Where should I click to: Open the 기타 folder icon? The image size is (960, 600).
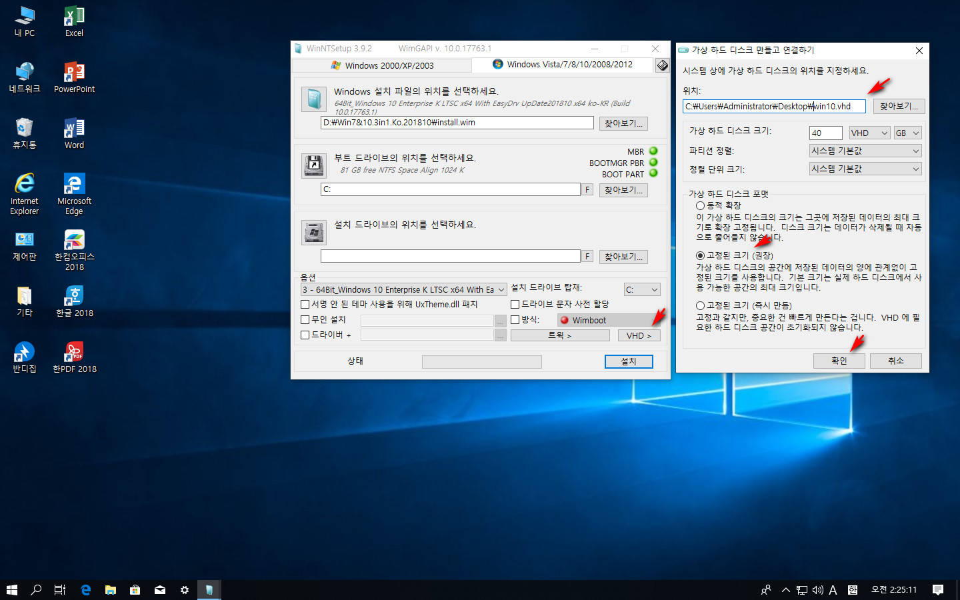pos(25,301)
